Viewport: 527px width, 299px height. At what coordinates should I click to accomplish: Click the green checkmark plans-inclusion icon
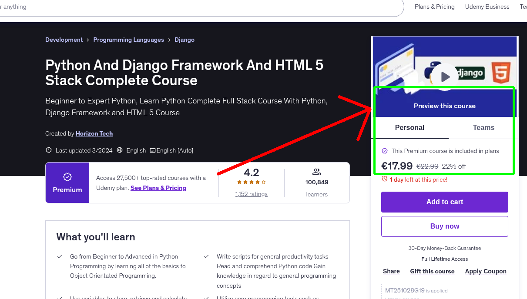tap(384, 151)
